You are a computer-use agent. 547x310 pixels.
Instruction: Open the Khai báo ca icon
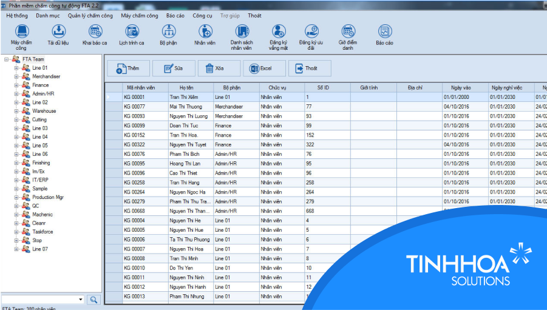tap(95, 32)
